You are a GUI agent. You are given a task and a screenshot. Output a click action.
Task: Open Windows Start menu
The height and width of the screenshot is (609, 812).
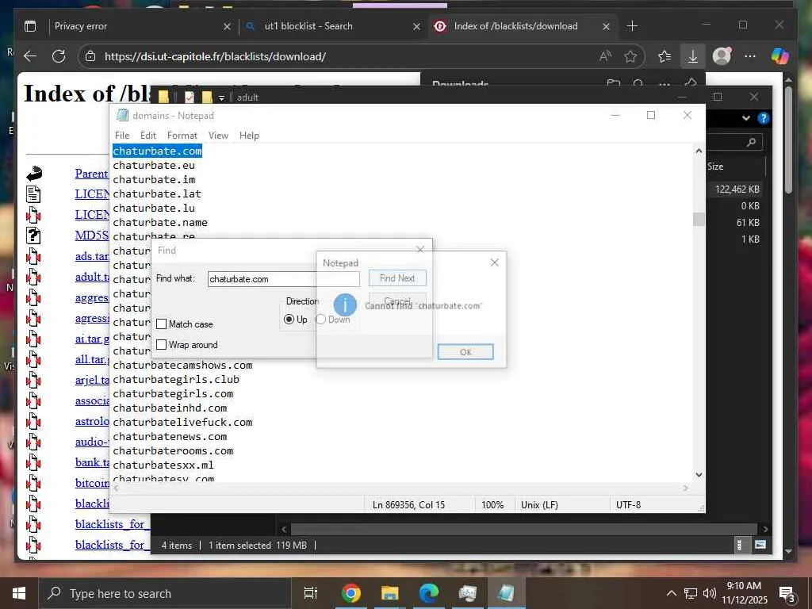[19, 593]
